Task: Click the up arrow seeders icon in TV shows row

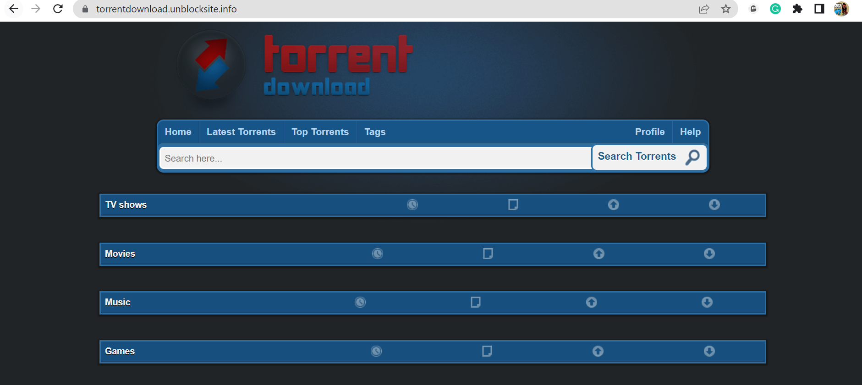Action: [614, 205]
